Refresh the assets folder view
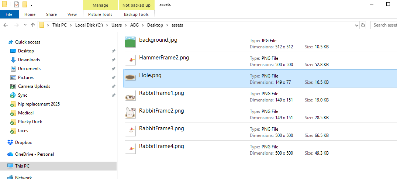The width and height of the screenshot is (397, 179). [363, 25]
